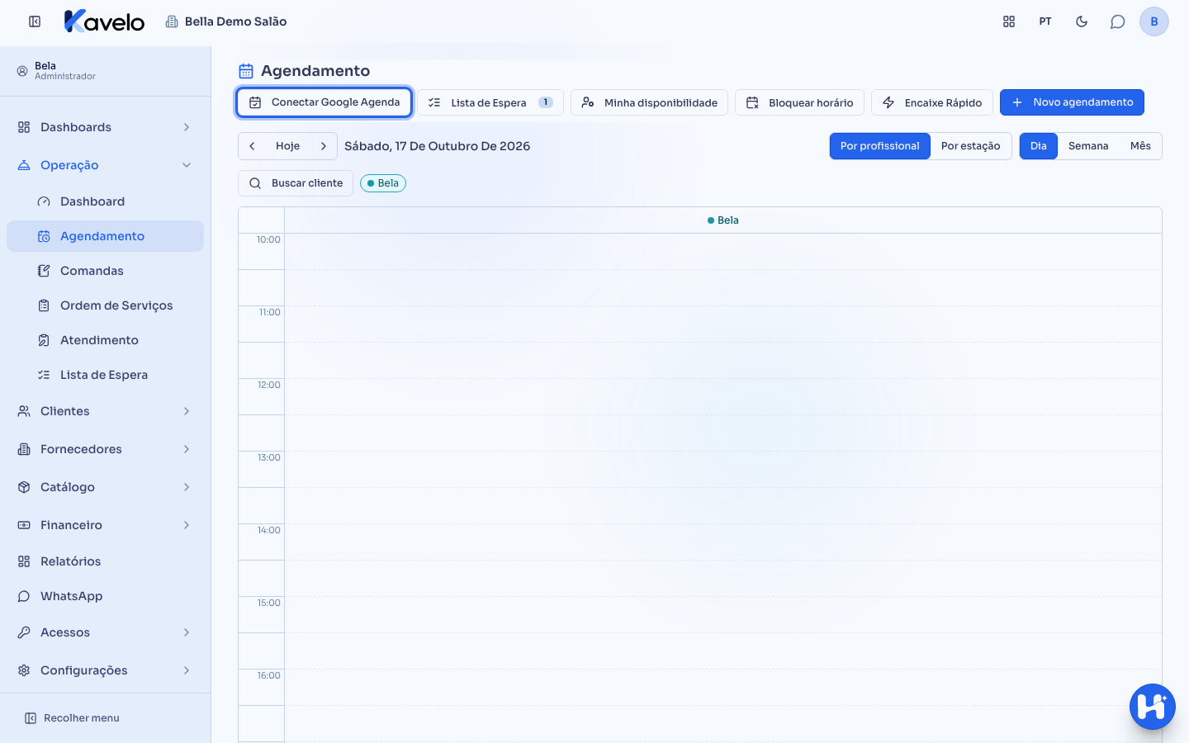Click Conectar Google Agenda button

tap(324, 102)
